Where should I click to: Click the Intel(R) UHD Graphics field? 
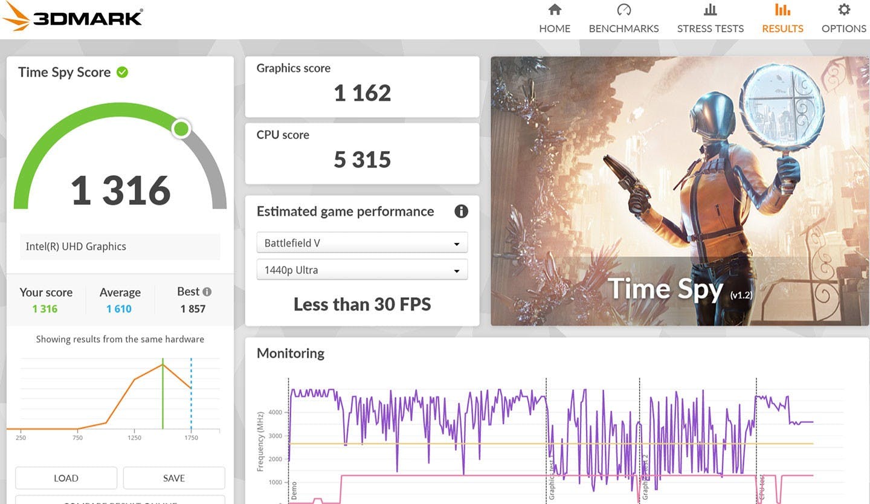[x=120, y=247]
